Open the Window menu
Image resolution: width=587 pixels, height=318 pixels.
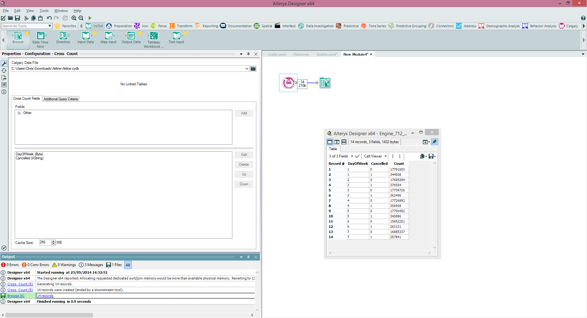point(61,11)
